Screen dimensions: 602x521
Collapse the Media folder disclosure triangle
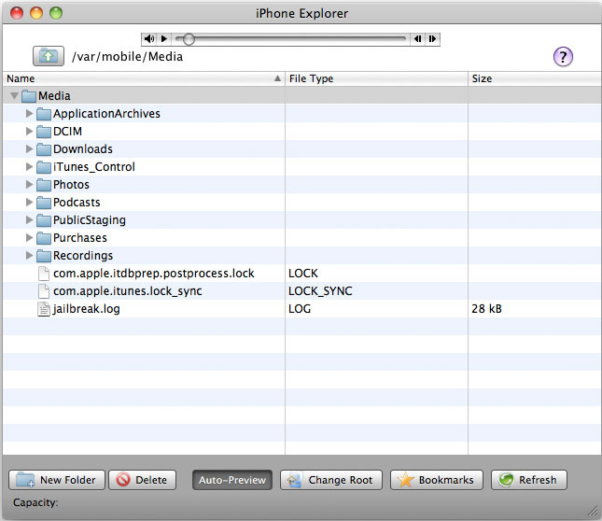[x=13, y=96]
